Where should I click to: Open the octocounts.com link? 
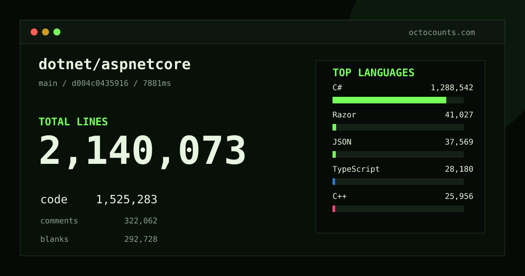(x=442, y=32)
